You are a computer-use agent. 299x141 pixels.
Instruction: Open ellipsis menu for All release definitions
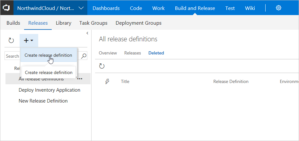80,79
